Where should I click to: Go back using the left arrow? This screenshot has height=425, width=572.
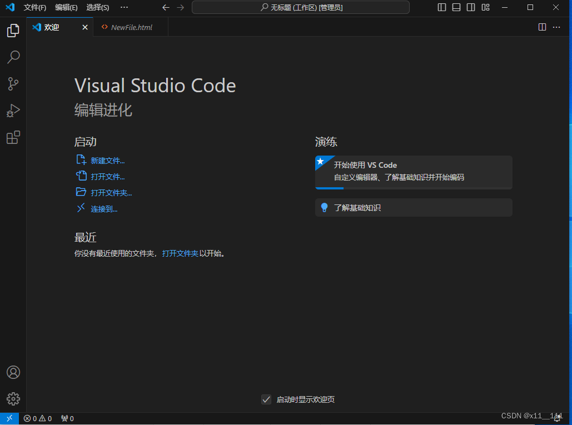point(166,7)
